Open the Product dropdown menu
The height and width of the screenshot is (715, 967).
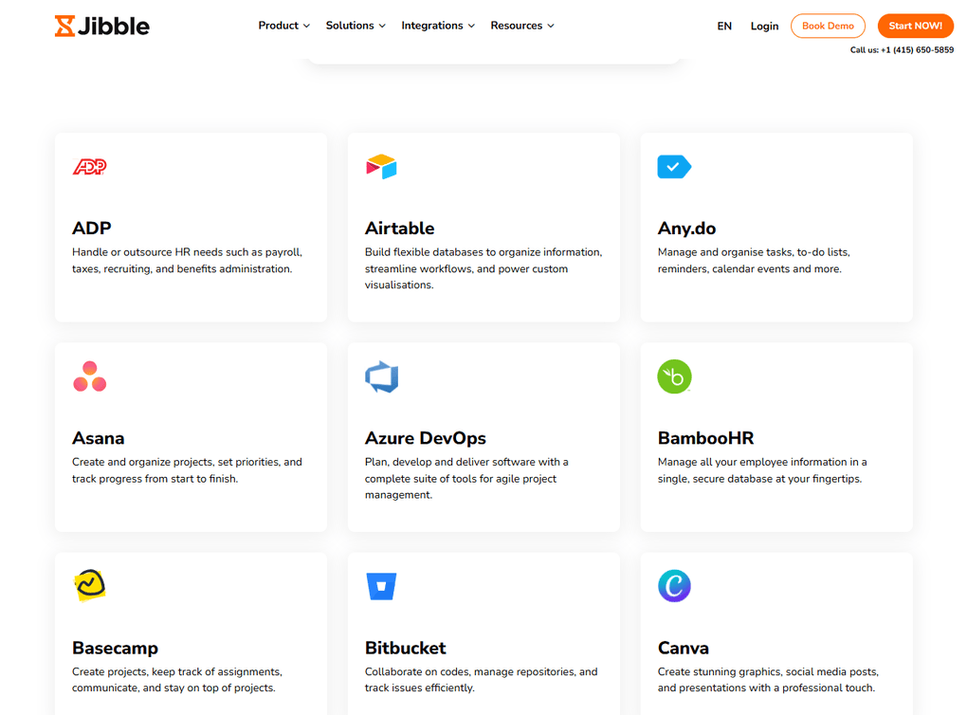coord(283,26)
